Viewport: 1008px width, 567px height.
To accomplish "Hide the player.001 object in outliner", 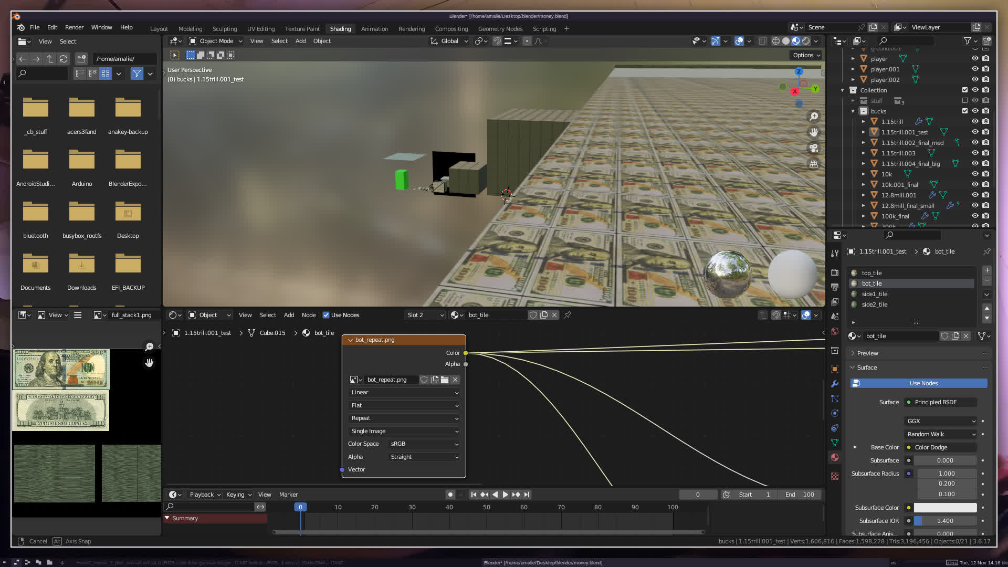I will [x=975, y=69].
